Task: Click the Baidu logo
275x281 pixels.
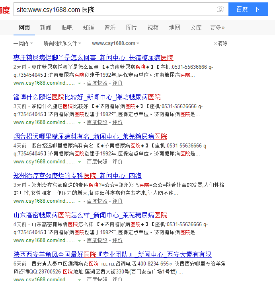Action: coord(5,10)
